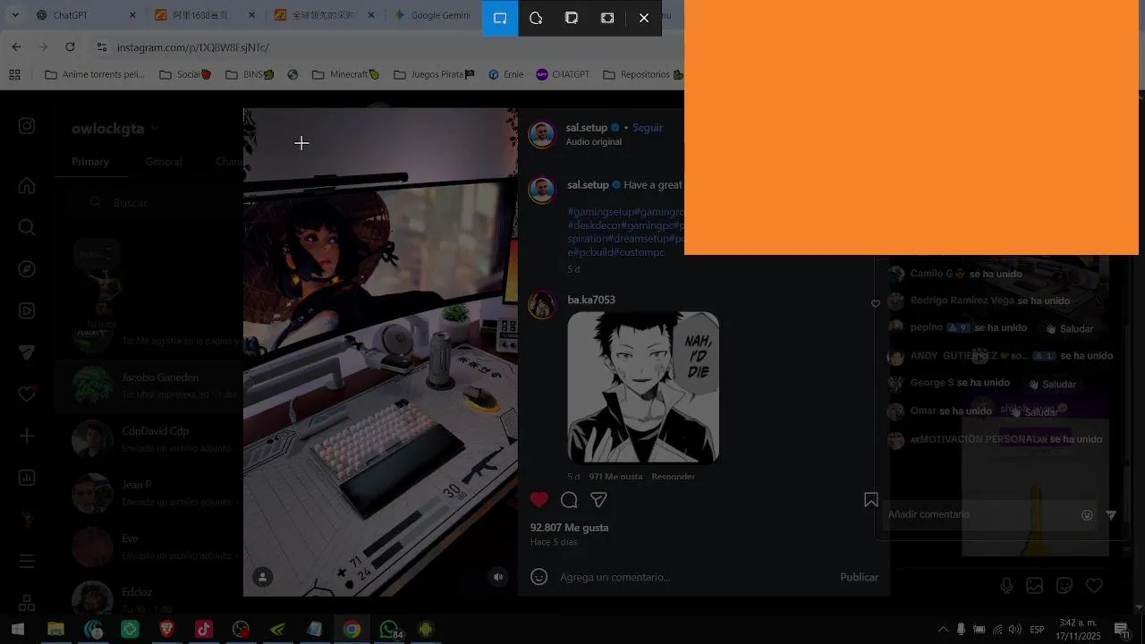The image size is (1145, 644).
Task: Open Edcioz conversation
Action: coord(149,597)
